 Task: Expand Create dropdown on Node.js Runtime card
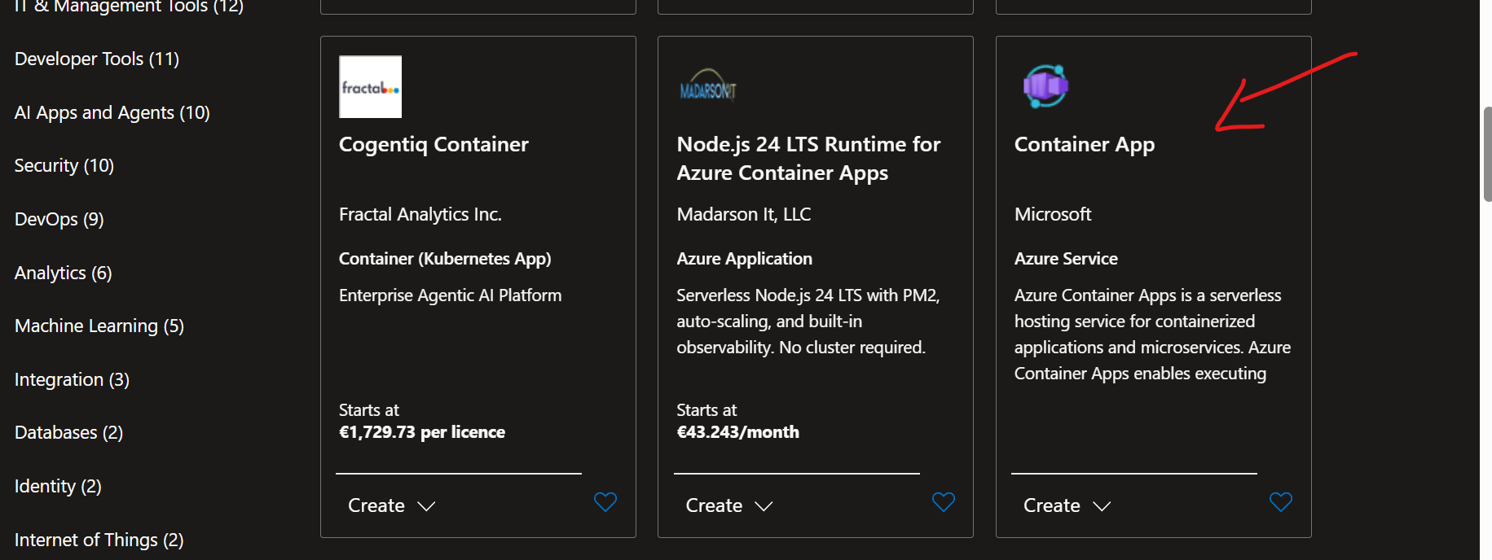pyautogui.click(x=729, y=505)
